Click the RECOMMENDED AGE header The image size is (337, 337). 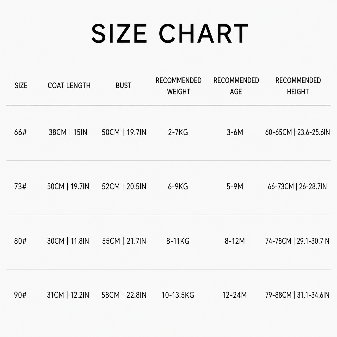(x=236, y=86)
